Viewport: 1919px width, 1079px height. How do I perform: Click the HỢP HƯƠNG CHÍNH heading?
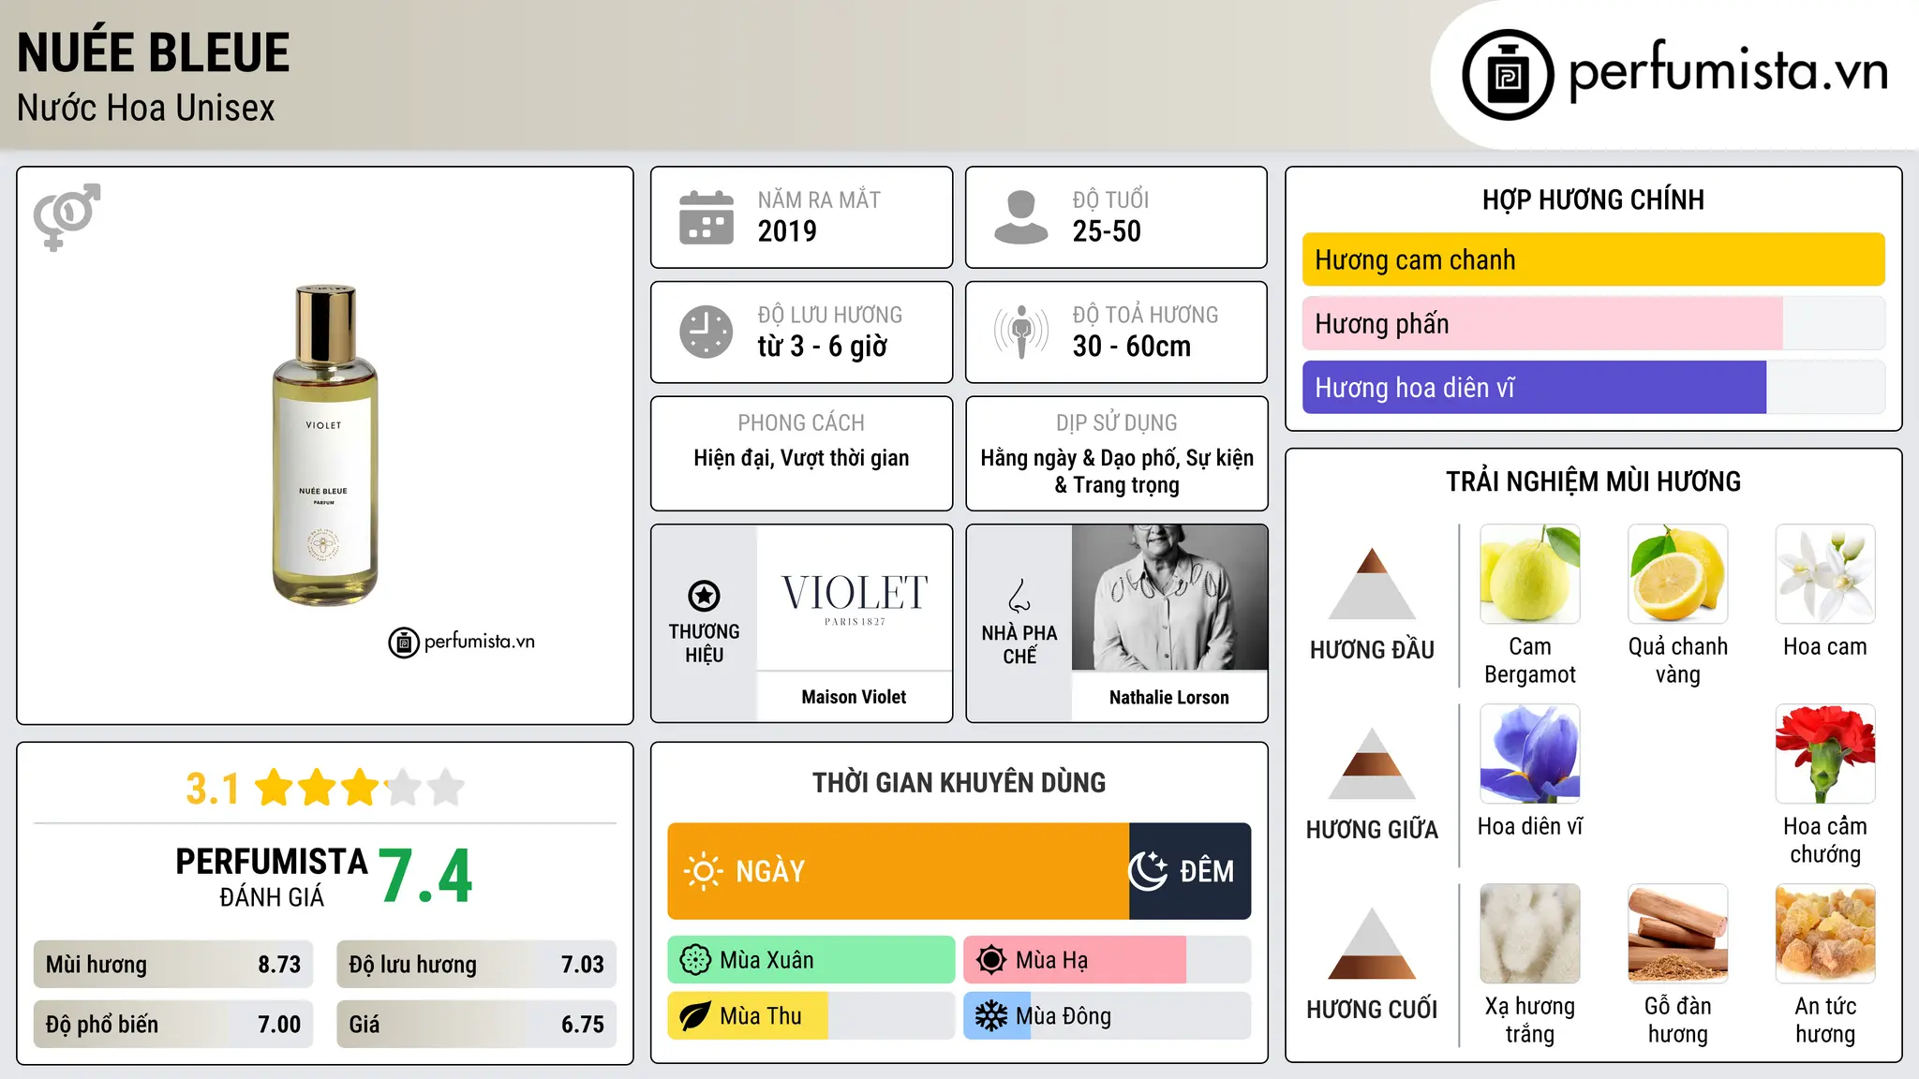click(1593, 200)
